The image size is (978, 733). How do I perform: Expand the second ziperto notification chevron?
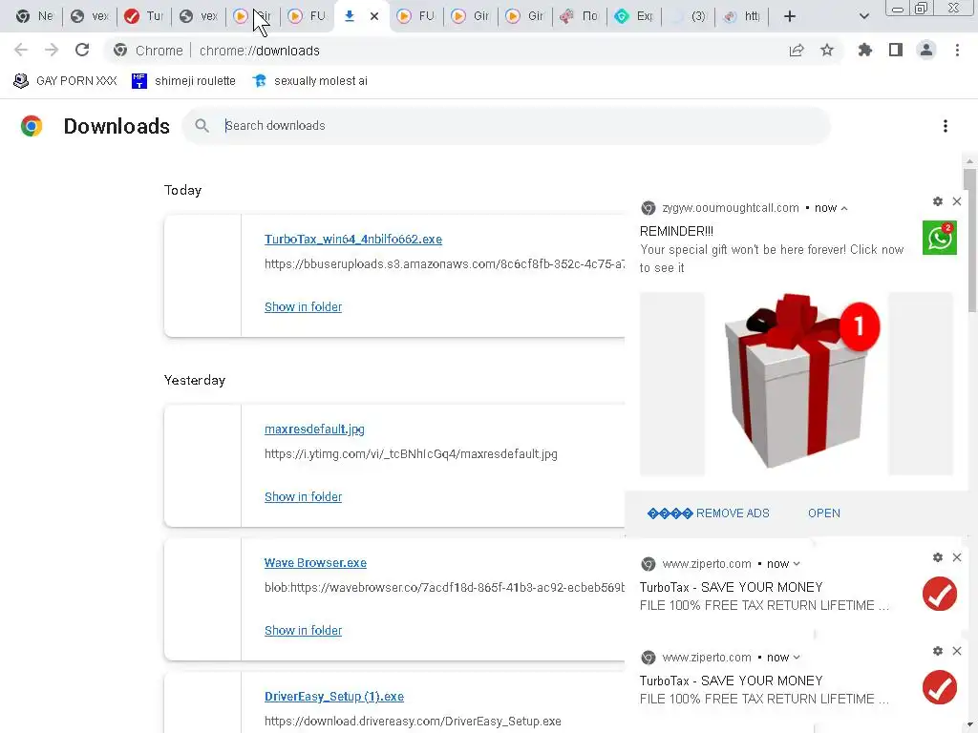(x=797, y=658)
